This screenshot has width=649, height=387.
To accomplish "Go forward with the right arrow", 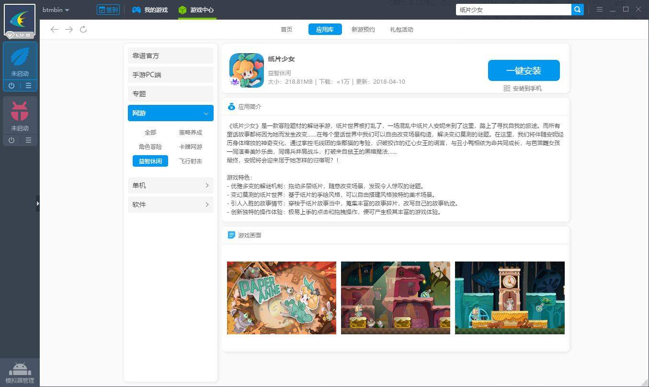I will (x=69, y=30).
